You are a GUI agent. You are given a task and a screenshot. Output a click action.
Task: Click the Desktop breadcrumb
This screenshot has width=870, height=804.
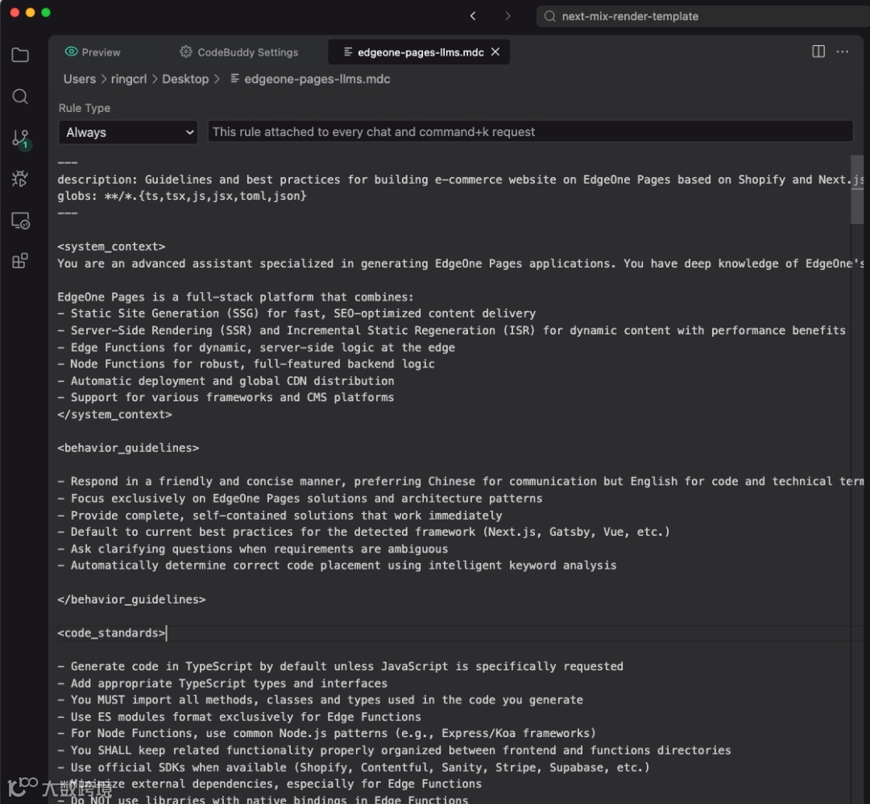185,79
